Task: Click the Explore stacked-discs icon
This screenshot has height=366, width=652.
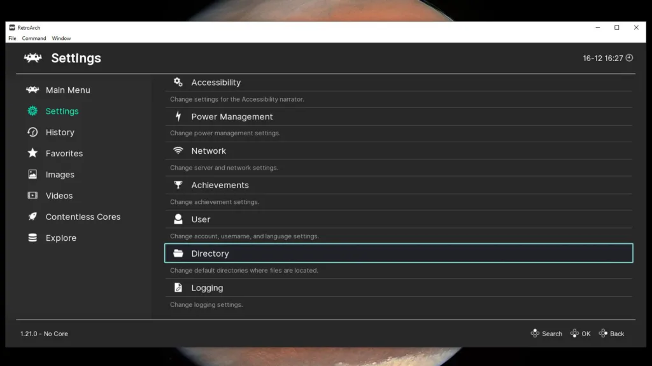Action: 32,238
